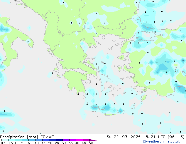Click the "15" legend scale label
The height and width of the screenshot is (144, 186).
tap(43, 143)
